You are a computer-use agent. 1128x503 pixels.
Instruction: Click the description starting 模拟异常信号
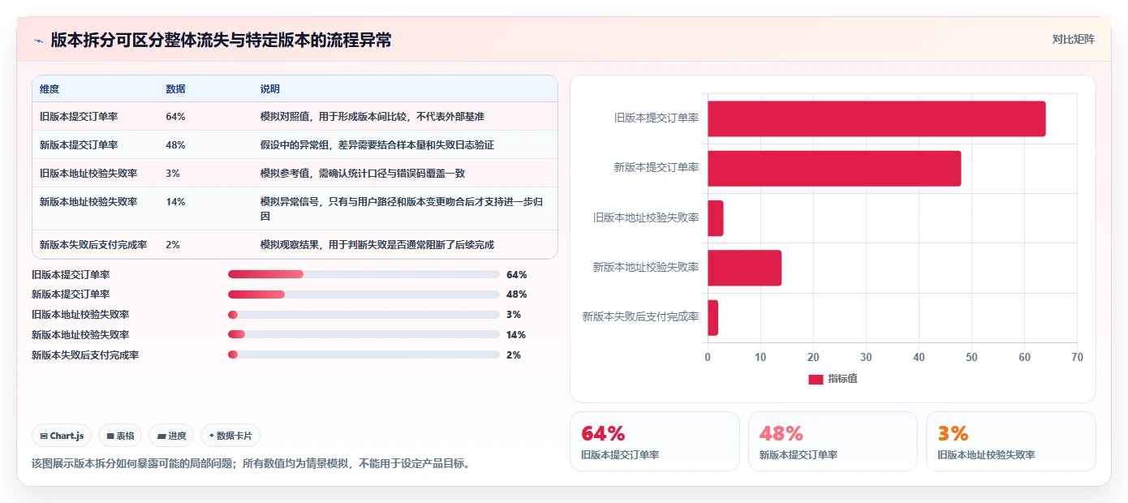click(401, 209)
